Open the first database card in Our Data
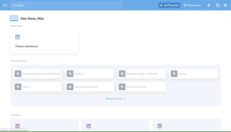Image resolution: width=231 pixels, height=132 pixels. tap(44, 125)
